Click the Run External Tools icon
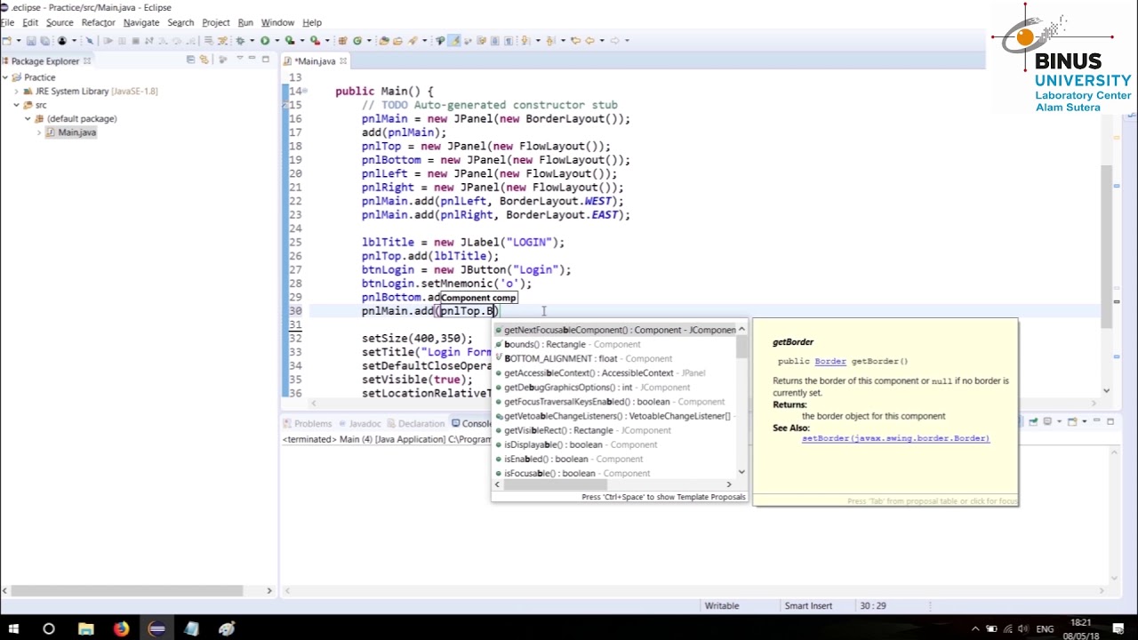 point(315,41)
